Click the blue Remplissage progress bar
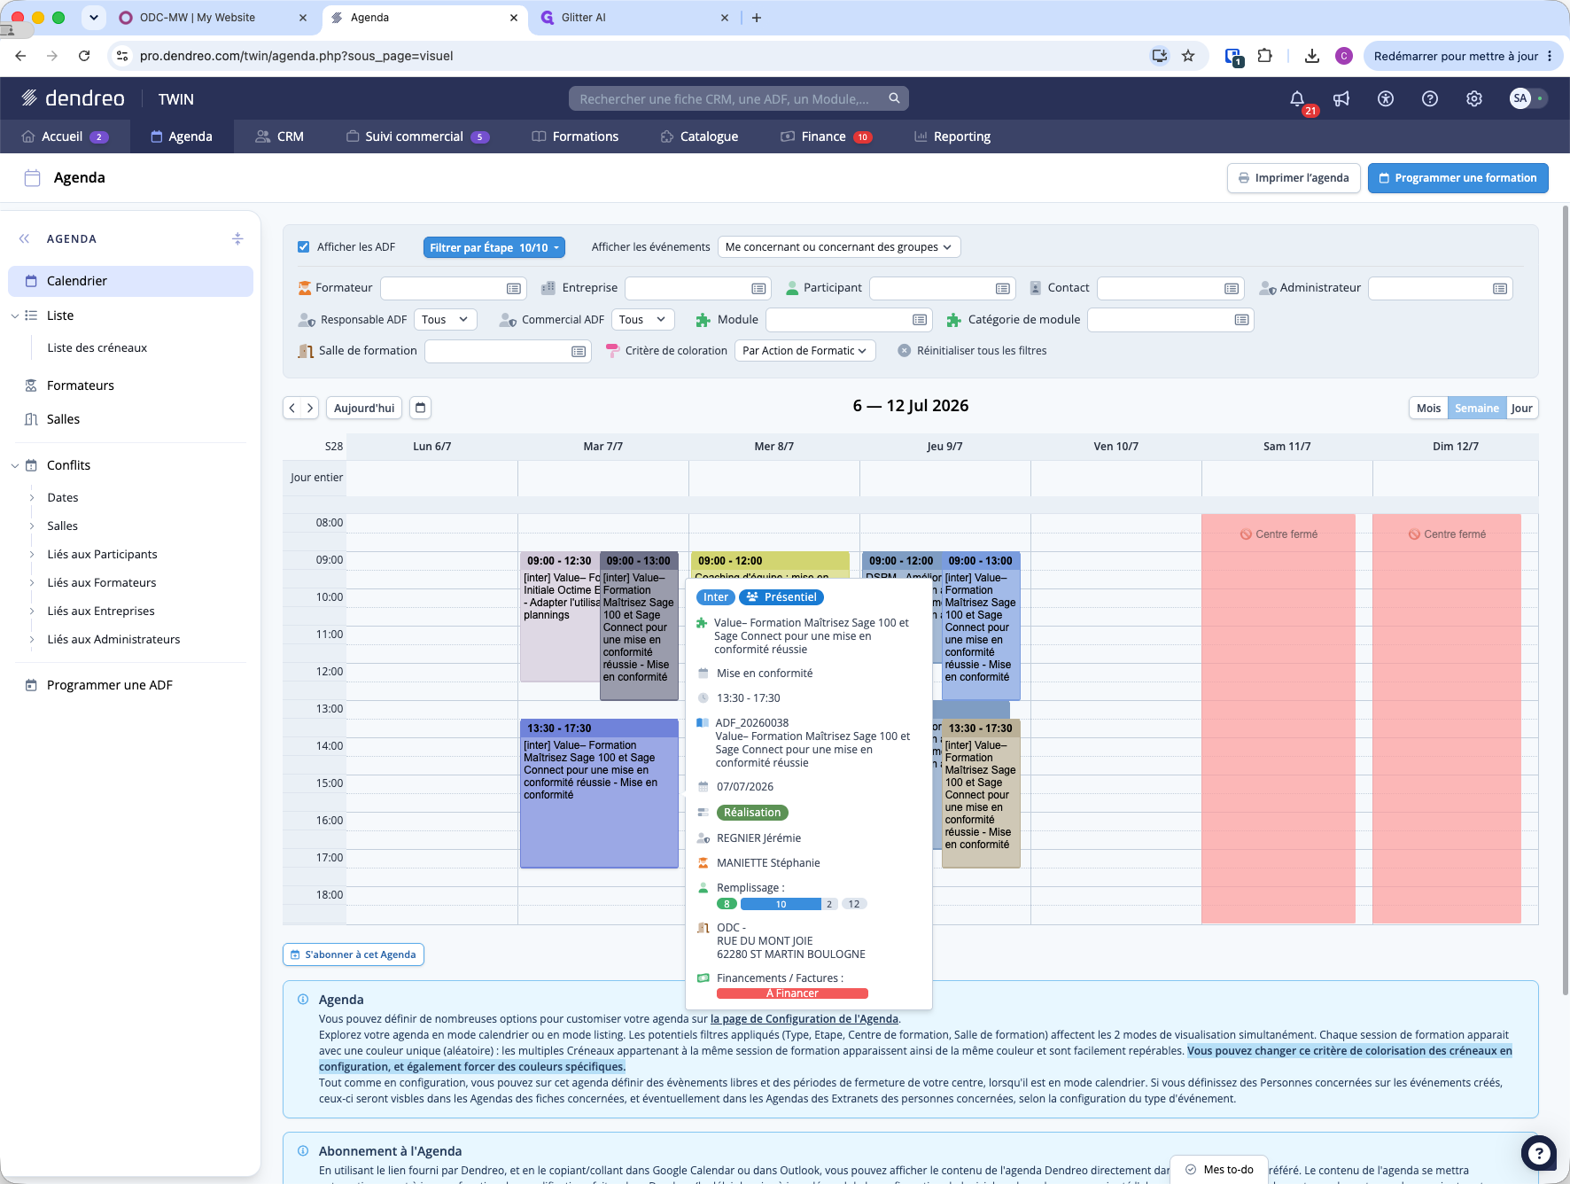 (x=781, y=904)
